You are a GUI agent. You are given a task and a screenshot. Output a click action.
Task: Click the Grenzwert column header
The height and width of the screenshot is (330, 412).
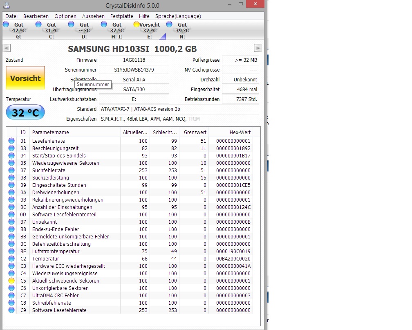click(x=194, y=132)
